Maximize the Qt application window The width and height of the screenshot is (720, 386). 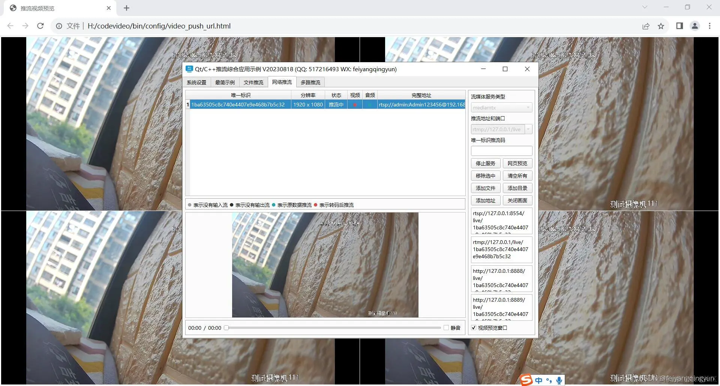505,69
